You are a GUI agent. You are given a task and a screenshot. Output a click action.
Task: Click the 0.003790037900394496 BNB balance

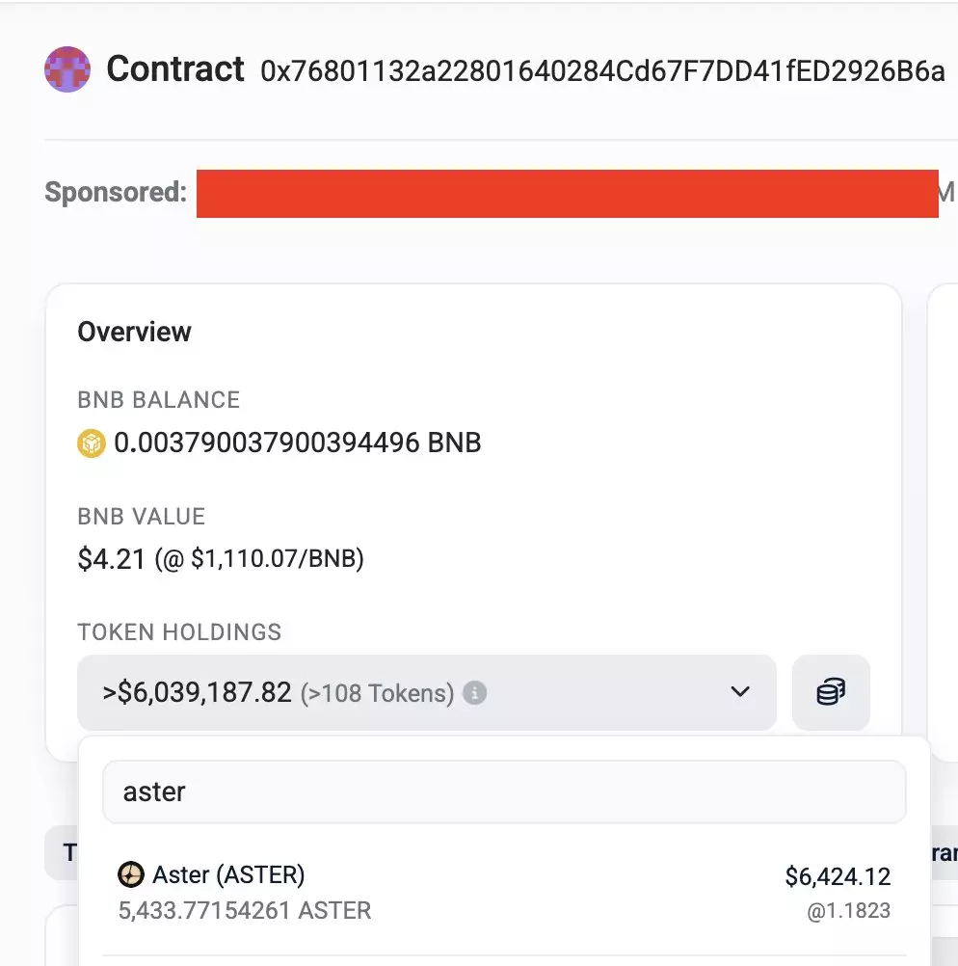(x=297, y=443)
